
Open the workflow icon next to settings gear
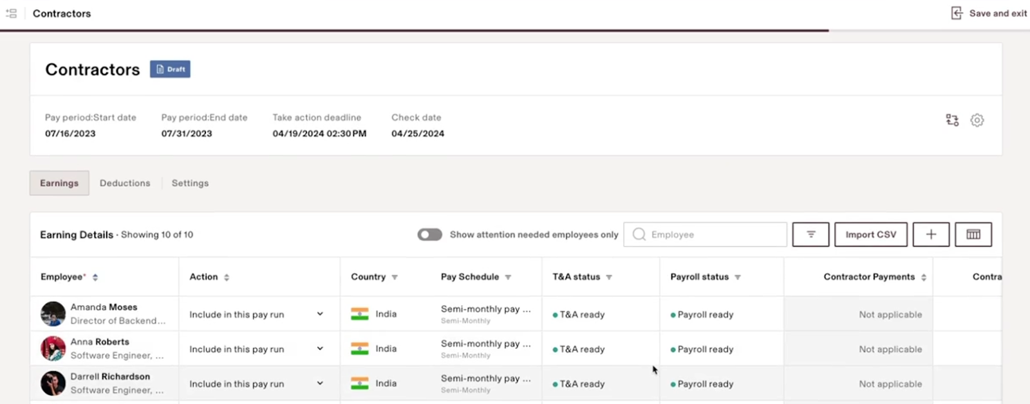pos(952,120)
